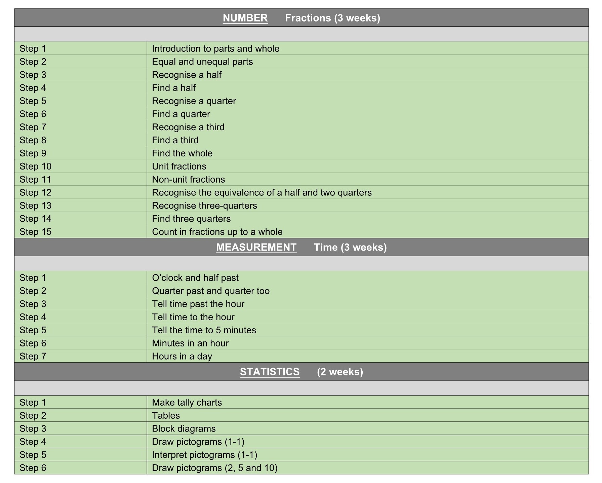Image resolution: width=602 pixels, height=483 pixels.
Task: Click 'Quarter past and quarter too' text
Action: [210, 291]
